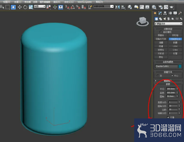Open the Curve Editor
Screen dimensions: 184x142
(x=142, y=7)
